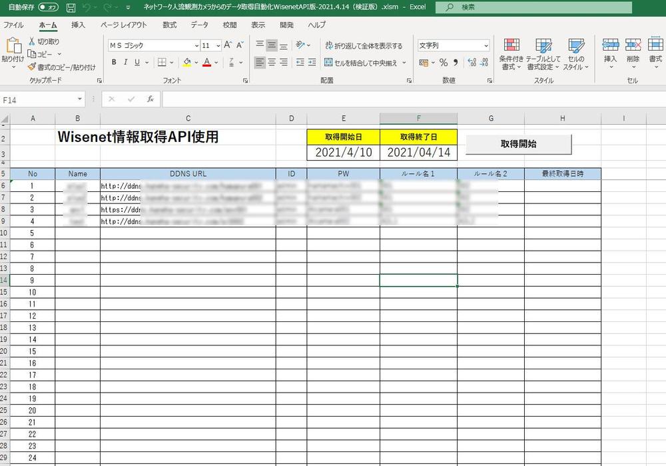
Task: Toggle the AutoSave switch
Action: pyautogui.click(x=47, y=7)
